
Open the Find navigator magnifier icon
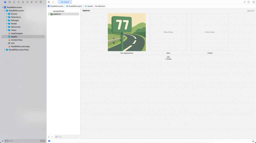tap(18, 2)
